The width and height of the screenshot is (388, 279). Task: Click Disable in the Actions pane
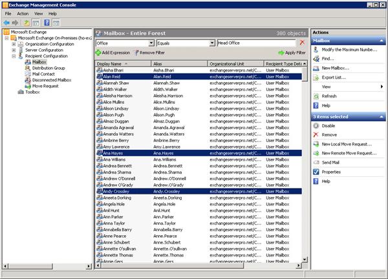(x=329, y=125)
